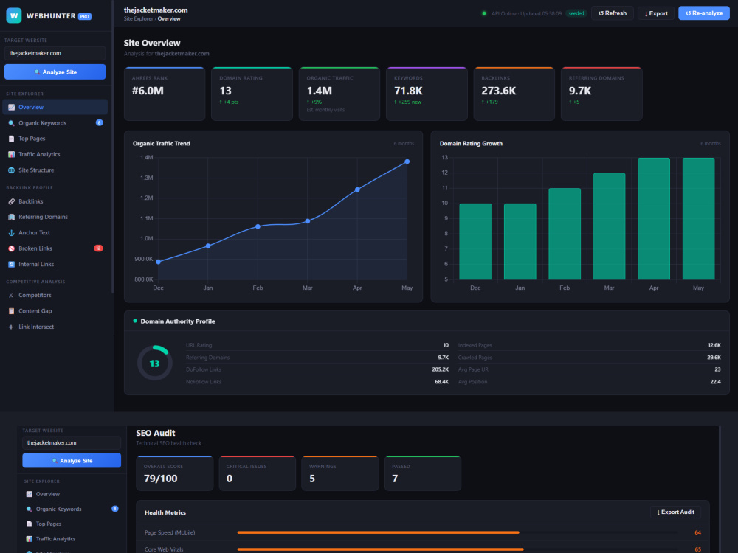This screenshot has width=738, height=553.
Task: Go to Internal Links page
Action: click(55, 264)
